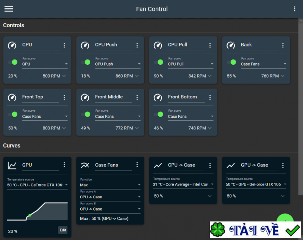Image resolution: width=303 pixels, height=240 pixels.
Task: Click the Back fan speedometer icon
Action: 231,45
